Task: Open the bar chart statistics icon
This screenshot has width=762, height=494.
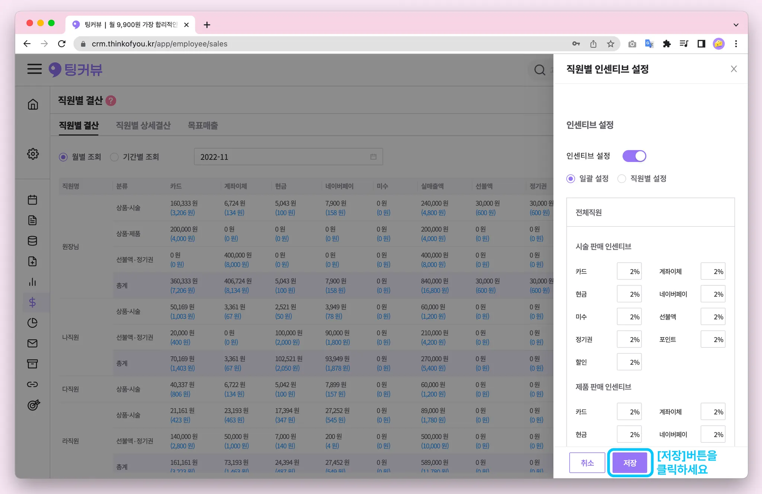Action: [32, 282]
